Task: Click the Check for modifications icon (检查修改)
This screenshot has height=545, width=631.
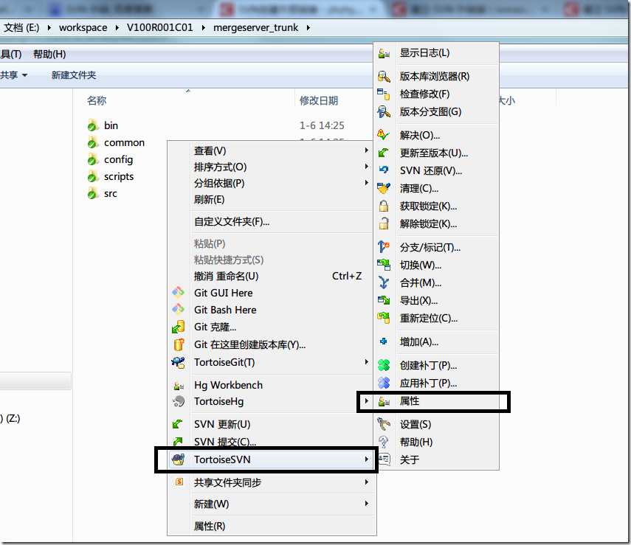Action: click(384, 94)
